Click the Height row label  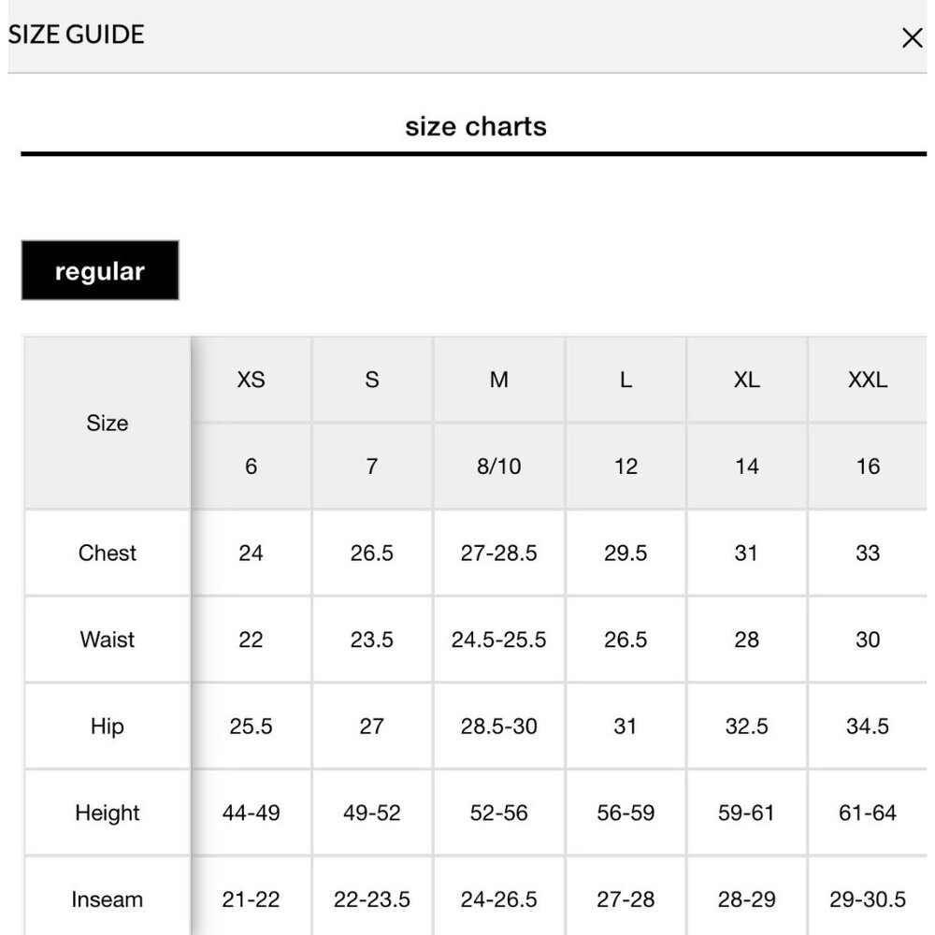(x=108, y=813)
